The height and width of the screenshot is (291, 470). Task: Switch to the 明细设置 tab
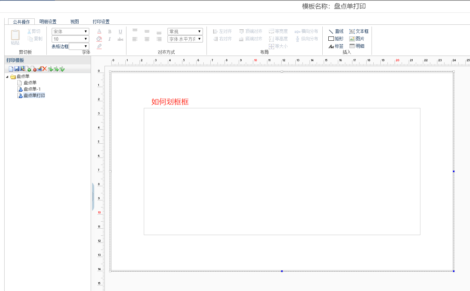click(48, 22)
